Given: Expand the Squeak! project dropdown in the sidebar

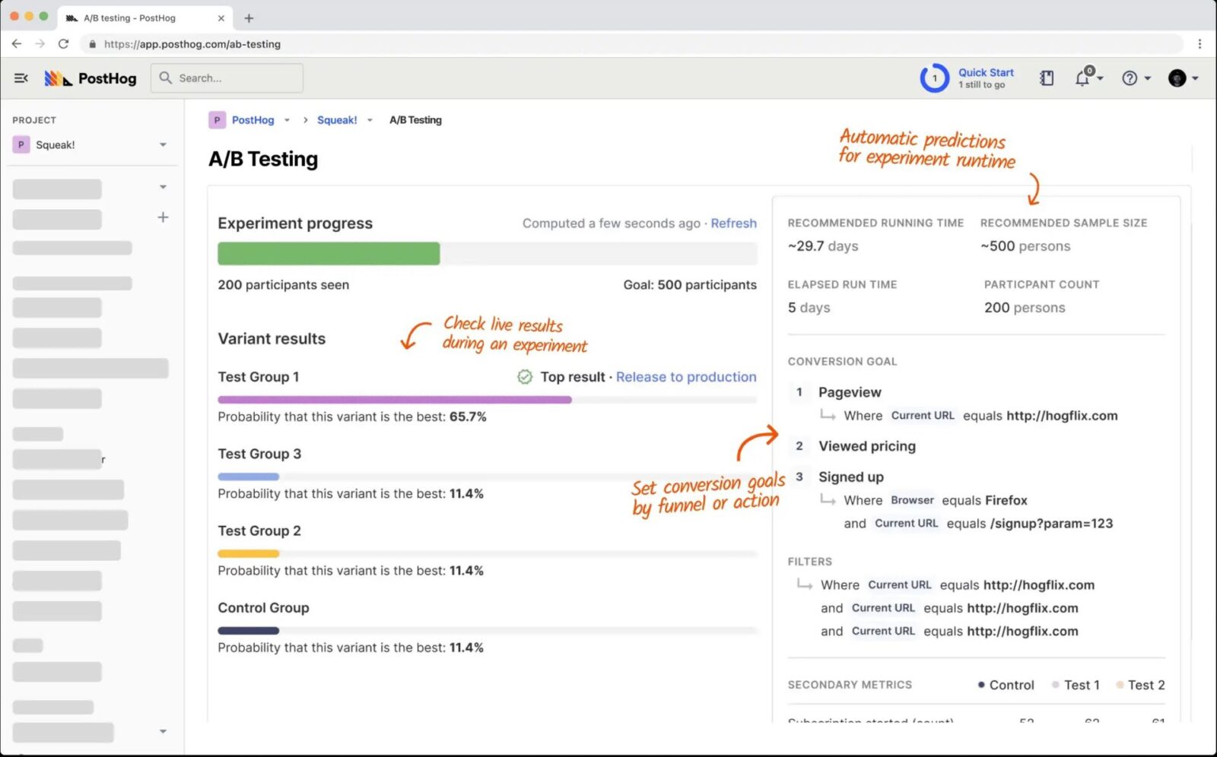Looking at the screenshot, I should (163, 145).
